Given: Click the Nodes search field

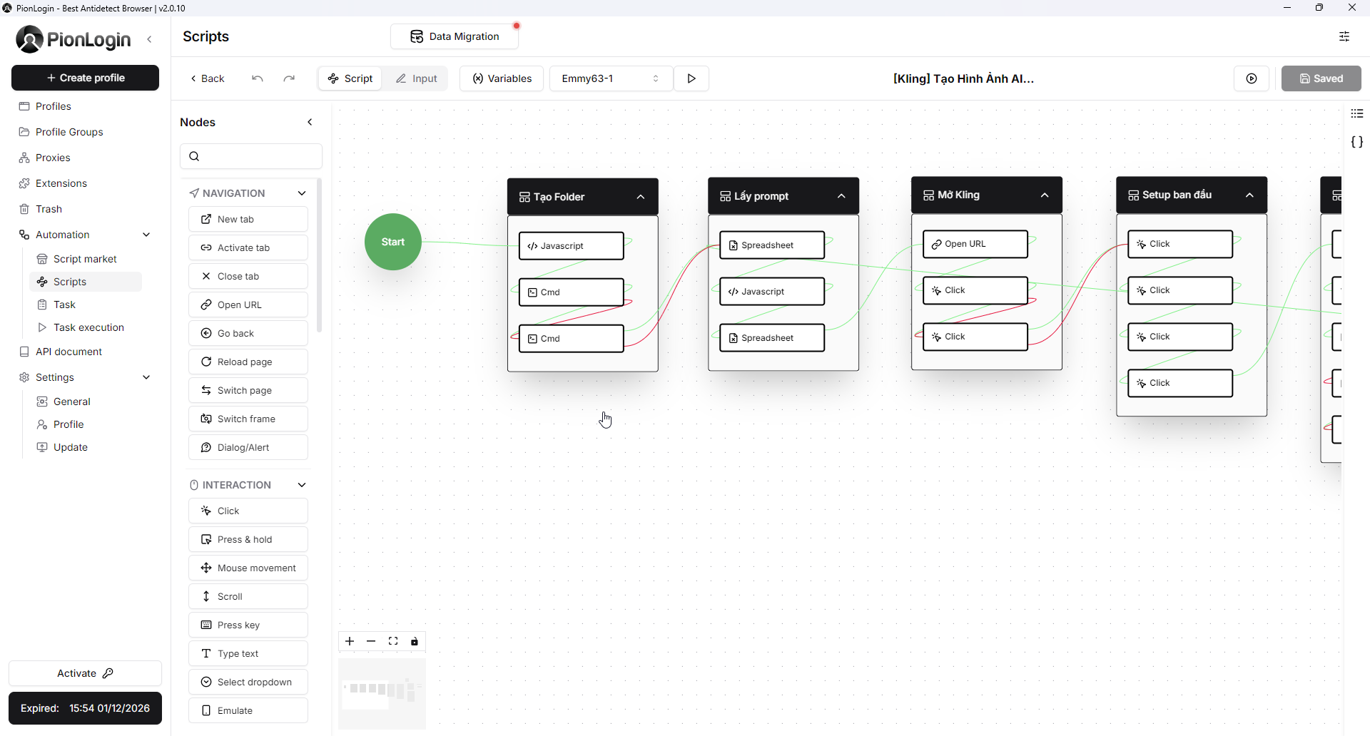Looking at the screenshot, I should [251, 156].
